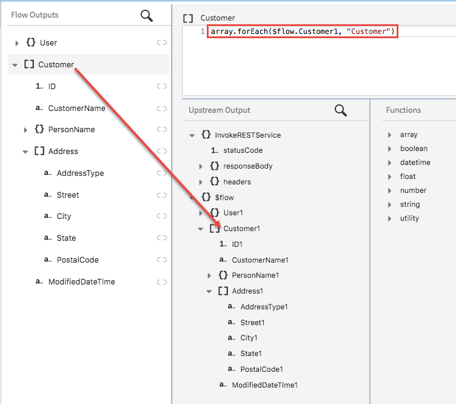456x404 pixels.
Task: Click the link icon next to ModifiedDateTIme
Action: click(161, 281)
